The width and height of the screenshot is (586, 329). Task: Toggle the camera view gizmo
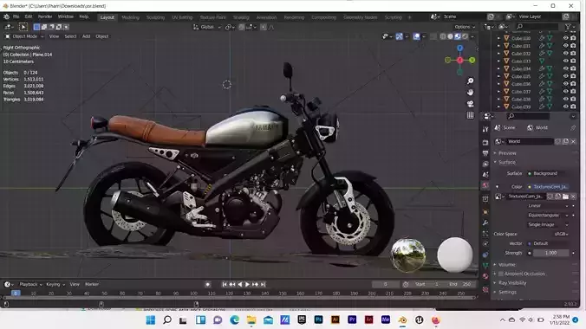click(x=470, y=104)
